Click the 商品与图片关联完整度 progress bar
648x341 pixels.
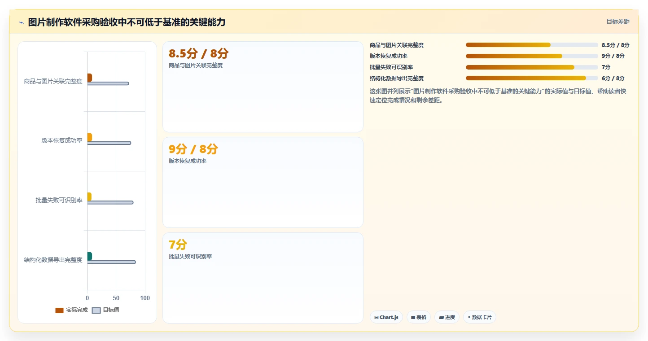[x=532, y=45]
